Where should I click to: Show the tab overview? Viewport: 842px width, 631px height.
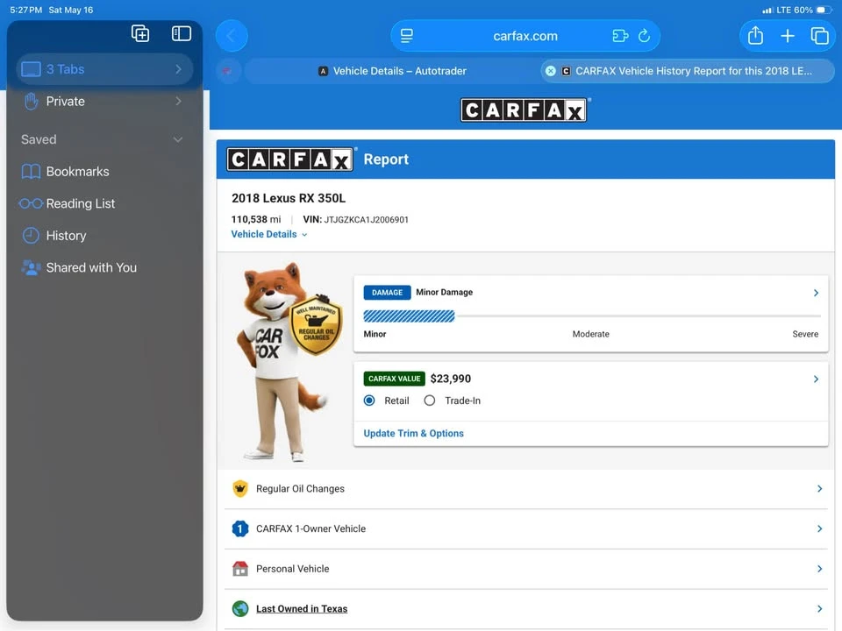[x=819, y=36]
